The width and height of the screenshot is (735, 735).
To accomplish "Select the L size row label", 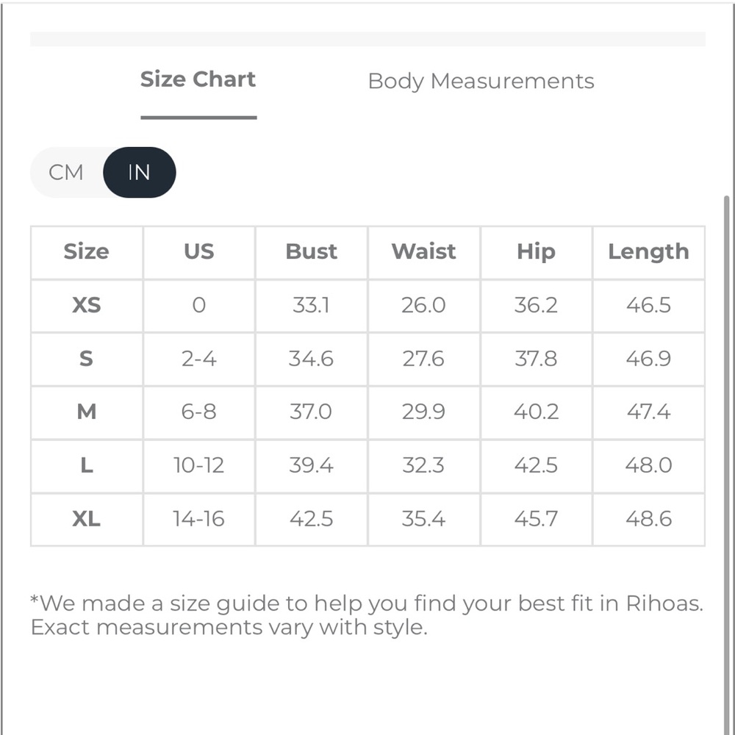I will pos(87,466).
